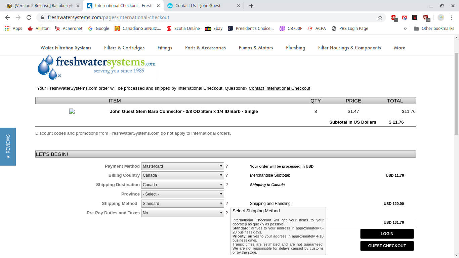Open Filter Housings & Components menu

pos(349,48)
